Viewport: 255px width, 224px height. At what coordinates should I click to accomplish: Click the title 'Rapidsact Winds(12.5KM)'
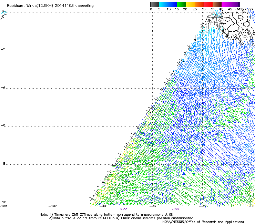(30, 6)
